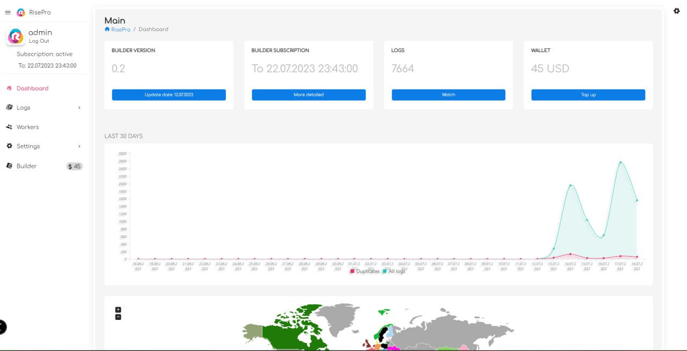The image size is (687, 351).
Task: Open the settings gear in top-right corner
Action: [x=676, y=11]
